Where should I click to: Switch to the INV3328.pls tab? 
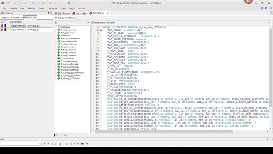tap(80, 13)
